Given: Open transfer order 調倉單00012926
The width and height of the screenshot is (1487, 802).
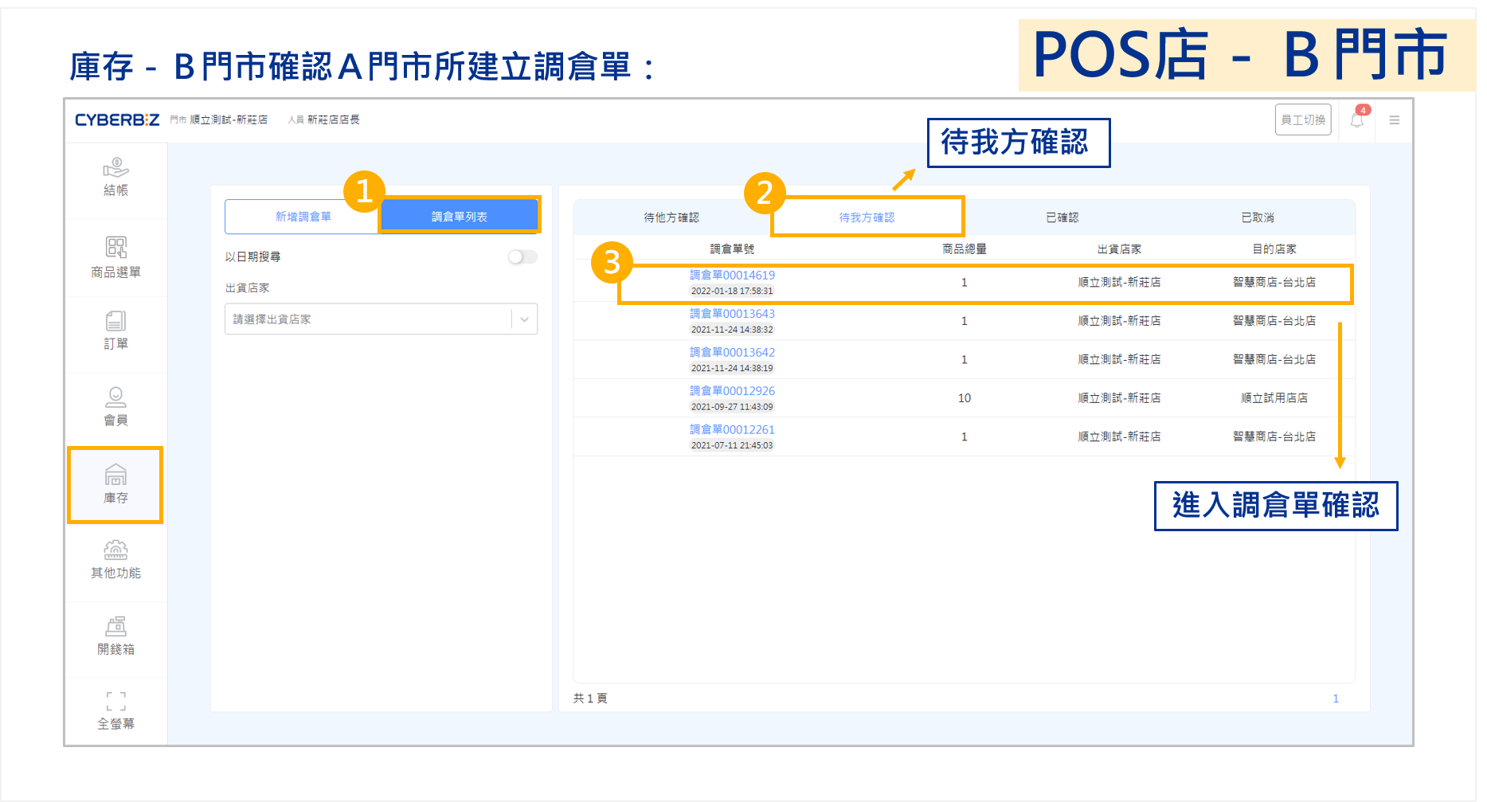Looking at the screenshot, I should click(732, 391).
